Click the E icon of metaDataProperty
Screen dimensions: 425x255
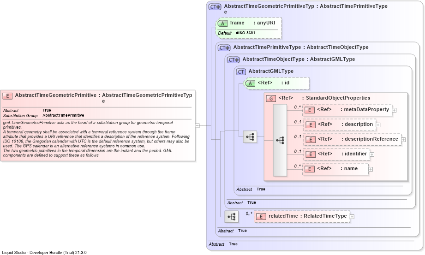point(310,110)
